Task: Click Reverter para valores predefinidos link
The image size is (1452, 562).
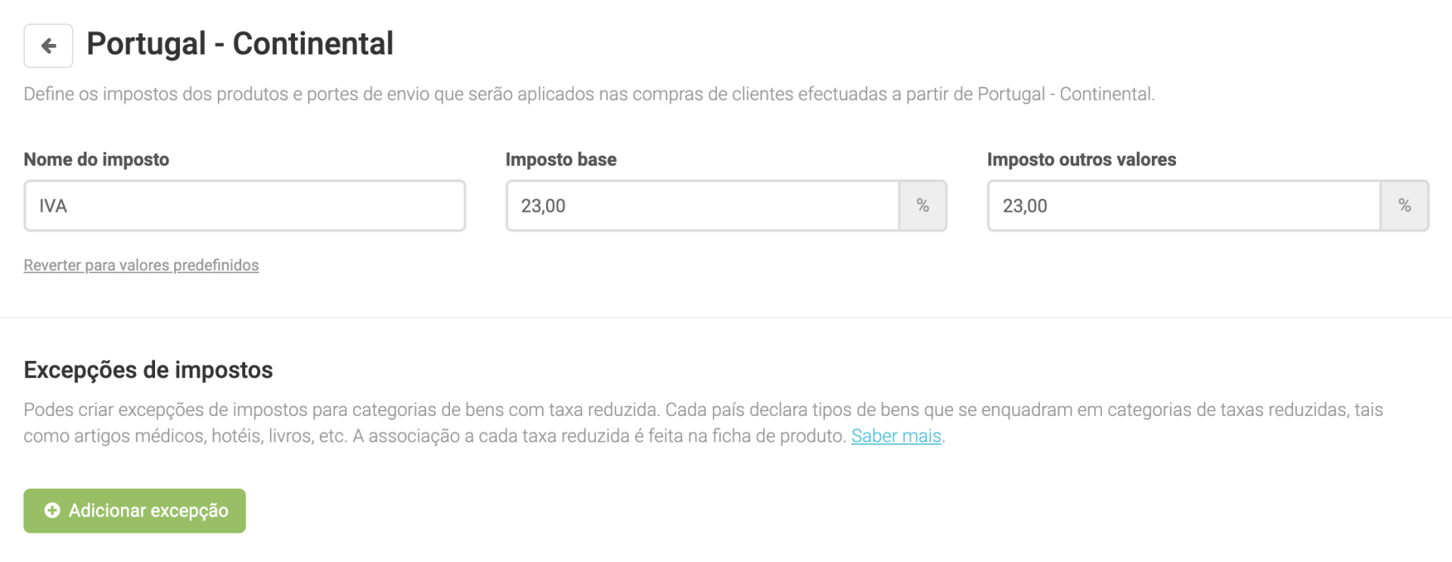Action: point(141,265)
